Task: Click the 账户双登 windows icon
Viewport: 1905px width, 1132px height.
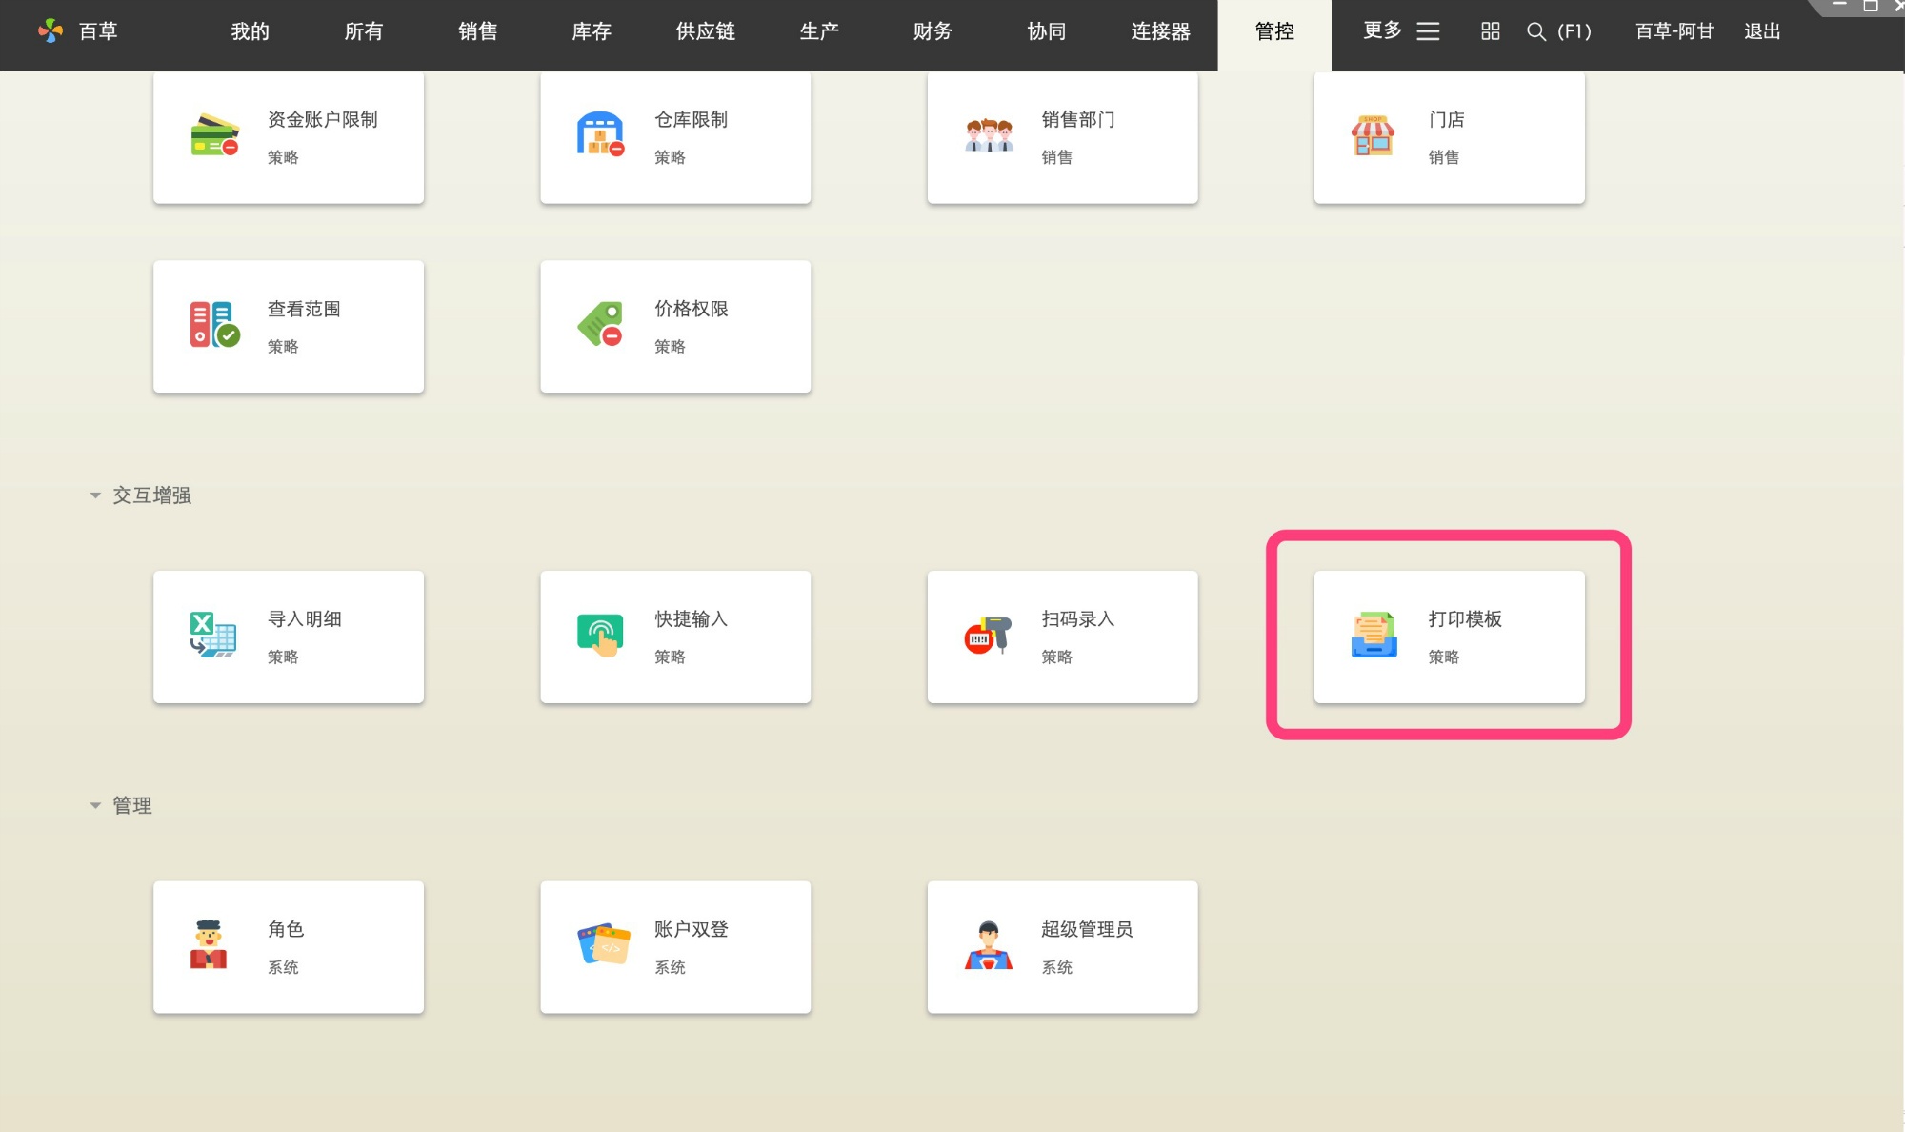Action: (x=604, y=944)
